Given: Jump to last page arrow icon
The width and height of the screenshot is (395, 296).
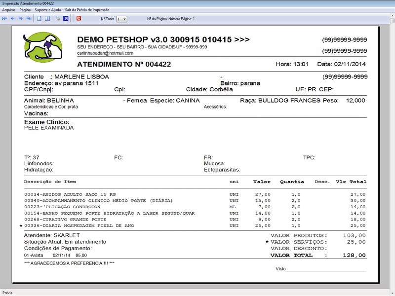Looking at the screenshot, I should click(29, 19).
